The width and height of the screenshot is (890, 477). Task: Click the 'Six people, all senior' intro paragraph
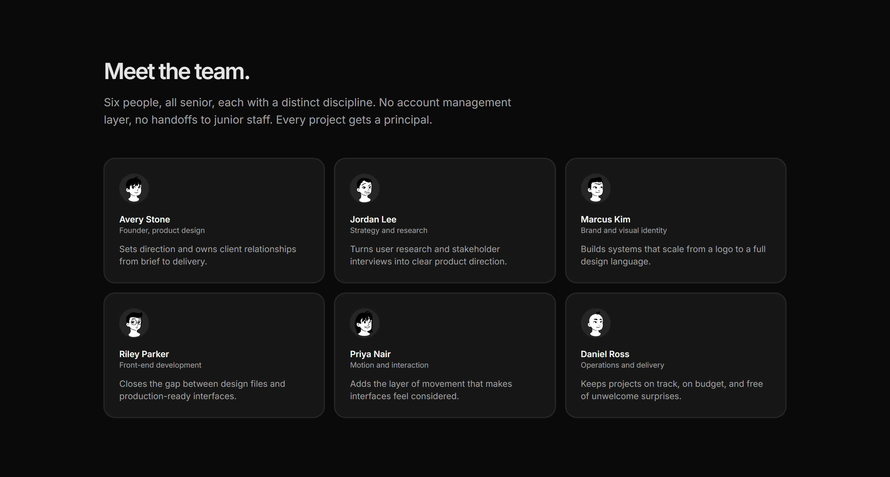(307, 111)
